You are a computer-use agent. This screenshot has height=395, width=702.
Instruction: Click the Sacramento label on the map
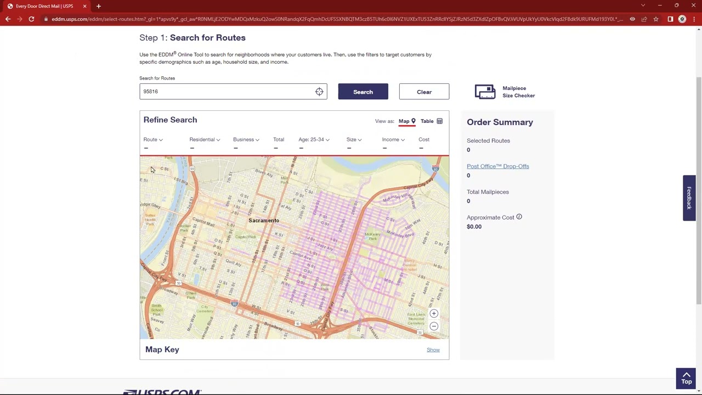tap(264, 221)
